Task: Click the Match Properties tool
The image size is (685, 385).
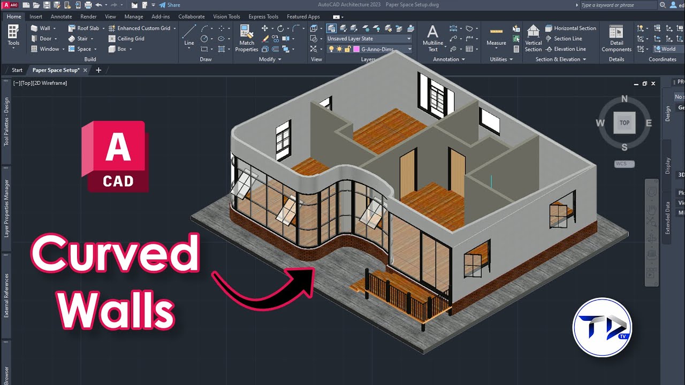Action: pyautogui.click(x=247, y=38)
